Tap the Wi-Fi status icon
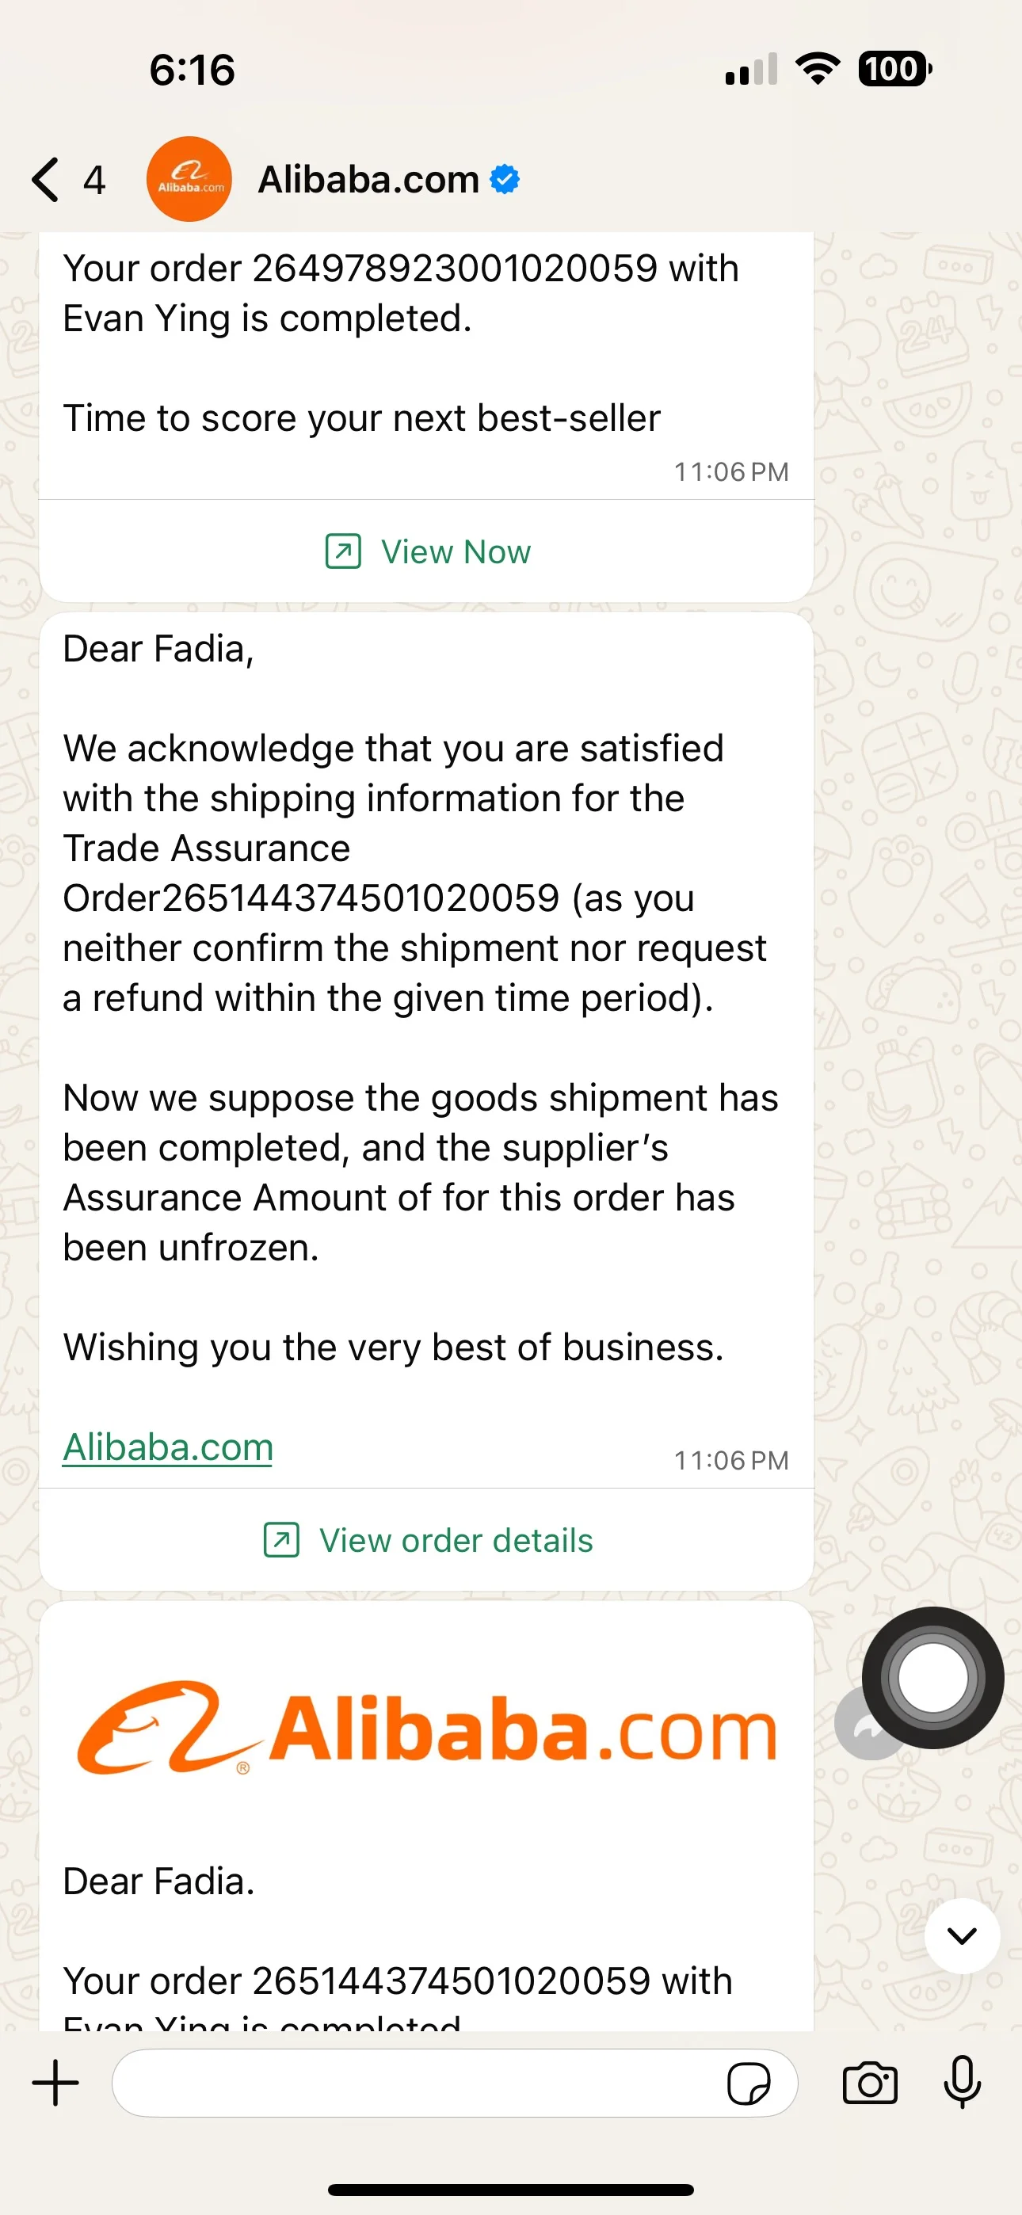This screenshot has height=2215, width=1022. click(818, 69)
